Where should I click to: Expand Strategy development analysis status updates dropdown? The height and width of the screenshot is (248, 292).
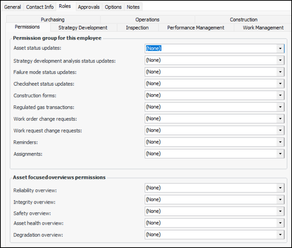pos(280,60)
